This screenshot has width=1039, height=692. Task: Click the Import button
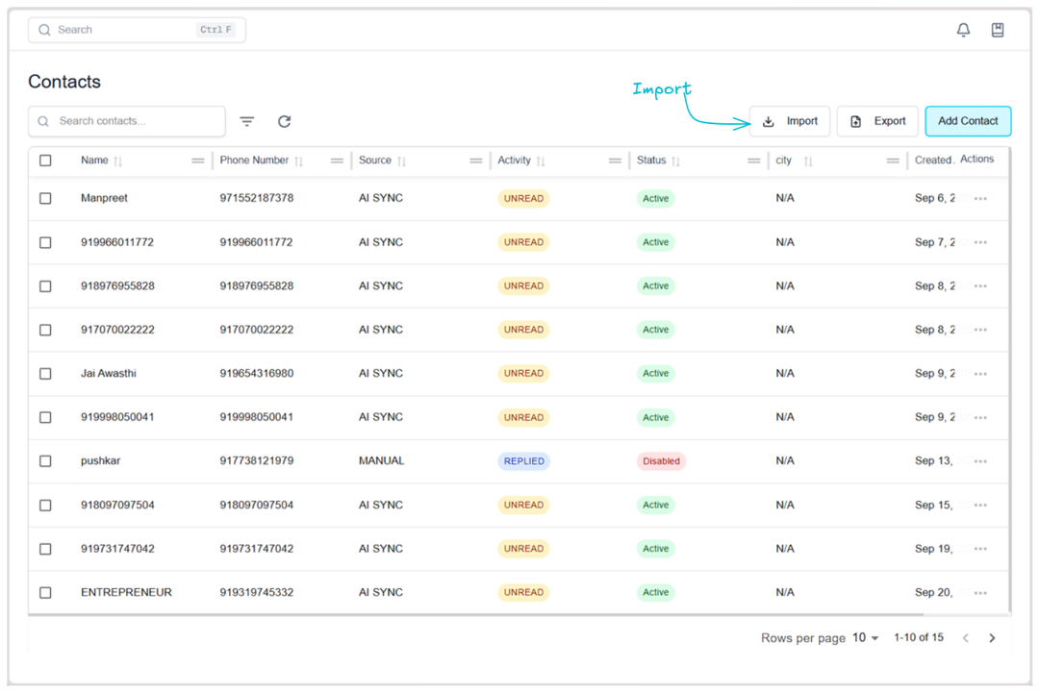click(790, 121)
